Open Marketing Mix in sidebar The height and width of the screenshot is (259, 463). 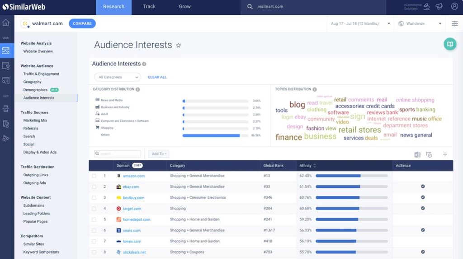[x=35, y=120]
